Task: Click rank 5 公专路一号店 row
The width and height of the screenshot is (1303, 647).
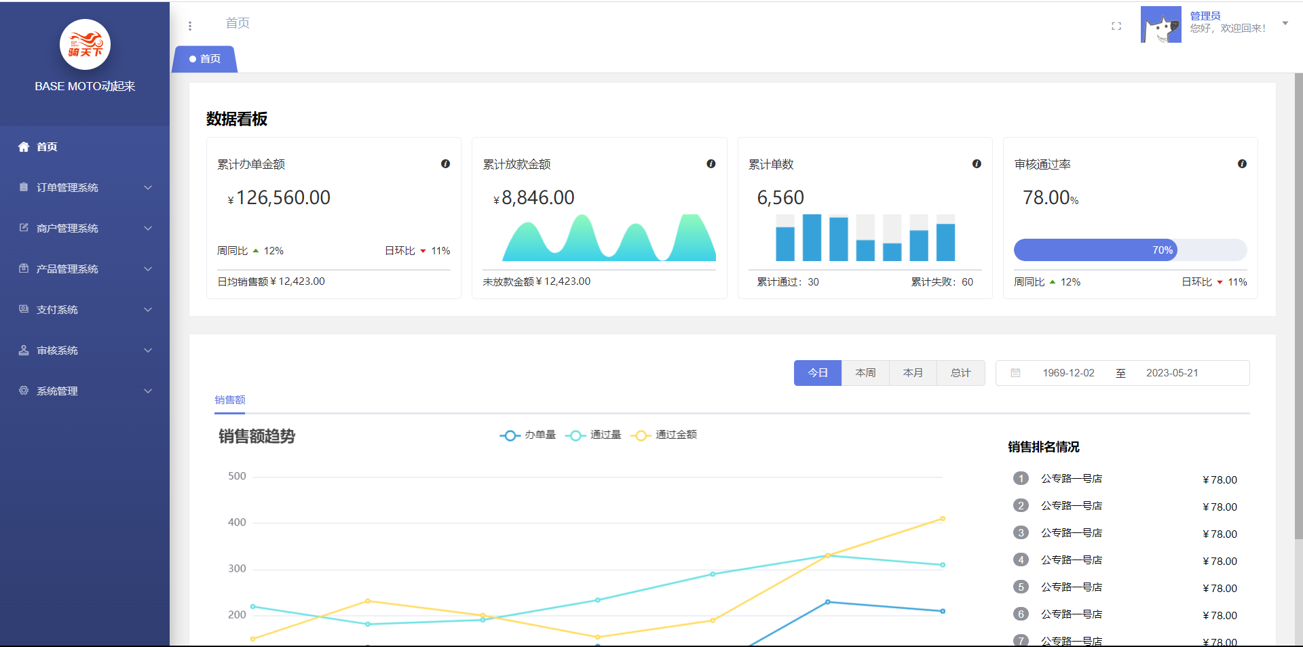Action: 1125,587
